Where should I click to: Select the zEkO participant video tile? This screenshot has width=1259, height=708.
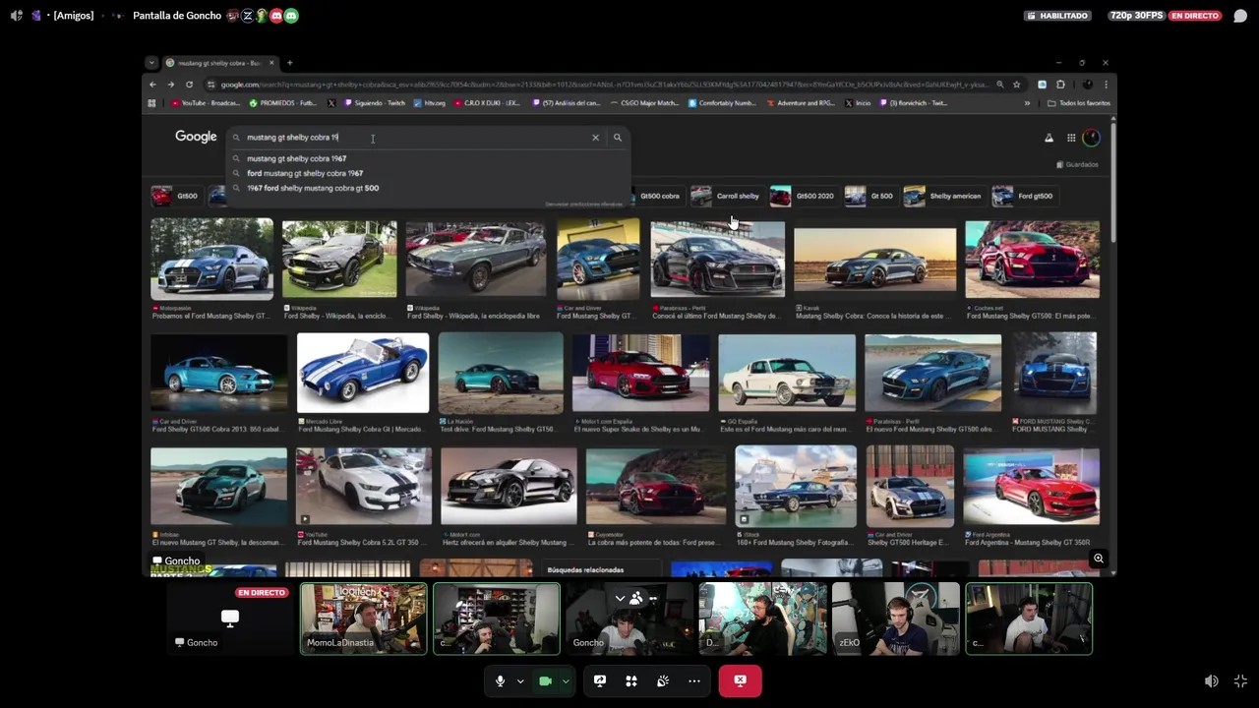(895, 619)
